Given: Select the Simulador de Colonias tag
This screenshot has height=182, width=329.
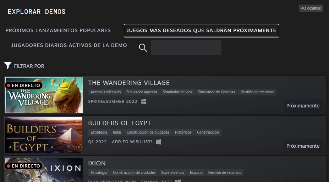Looking at the screenshot, I should click(x=216, y=92).
